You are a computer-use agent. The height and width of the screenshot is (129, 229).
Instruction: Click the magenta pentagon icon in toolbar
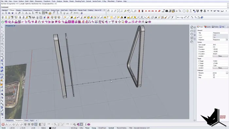(x=126, y=22)
